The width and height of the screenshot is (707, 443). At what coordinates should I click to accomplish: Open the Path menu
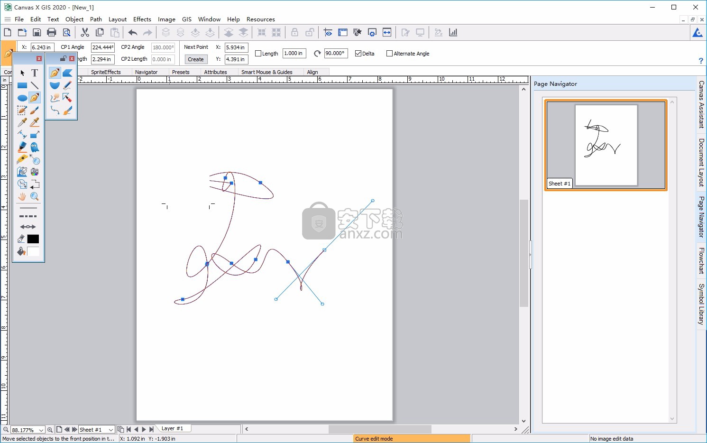96,19
